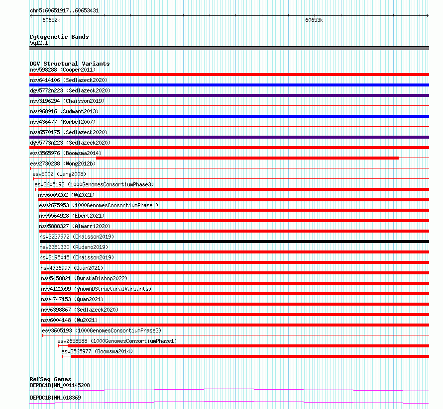Open nsv6005202 (Wu2021) variant
The image size is (443, 409).
[x=66, y=195]
